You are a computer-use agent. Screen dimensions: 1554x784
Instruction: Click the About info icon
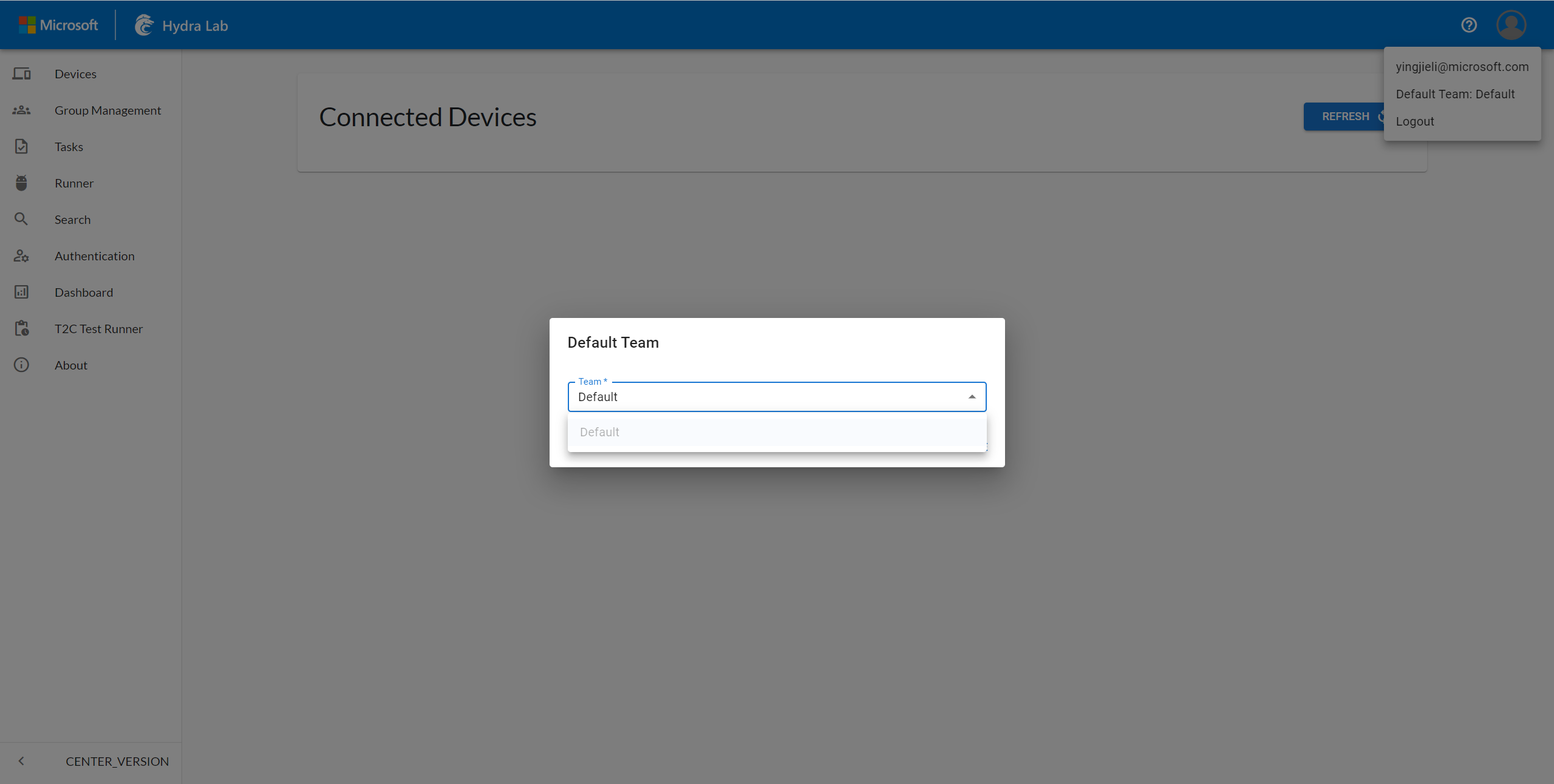pyautogui.click(x=22, y=365)
